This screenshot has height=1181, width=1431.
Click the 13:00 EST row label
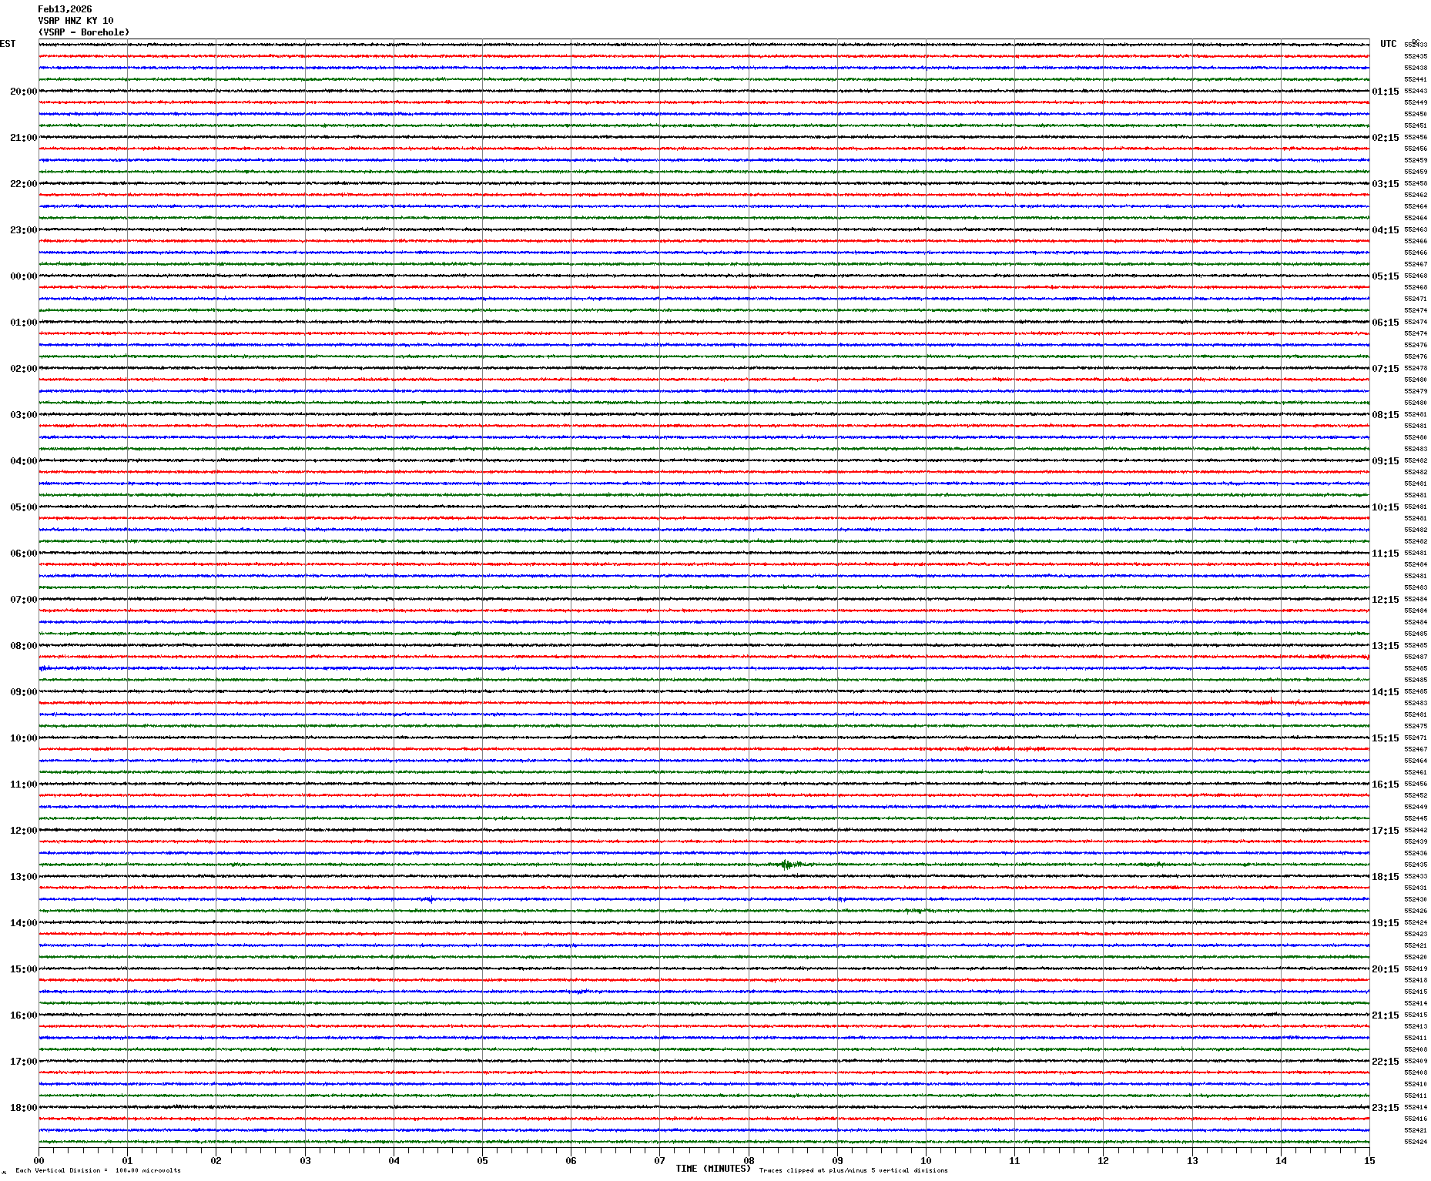point(23,877)
